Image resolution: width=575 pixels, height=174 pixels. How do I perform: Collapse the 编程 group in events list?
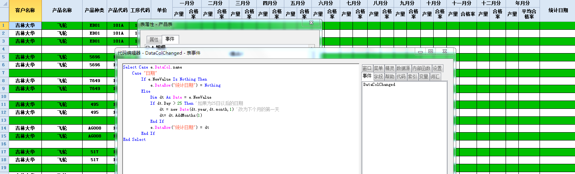[147, 47]
